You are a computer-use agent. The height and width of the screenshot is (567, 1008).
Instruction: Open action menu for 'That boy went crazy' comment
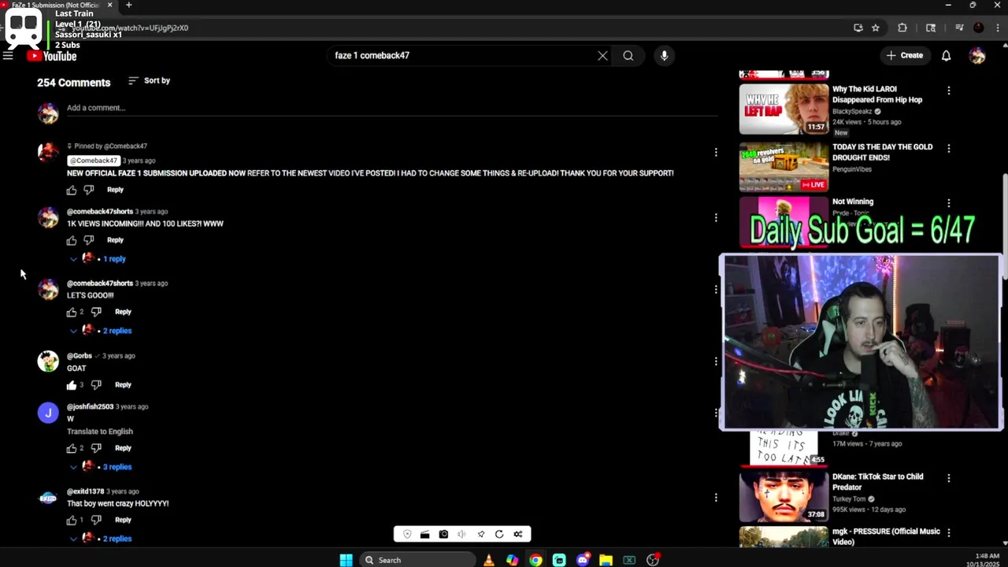[x=716, y=497]
